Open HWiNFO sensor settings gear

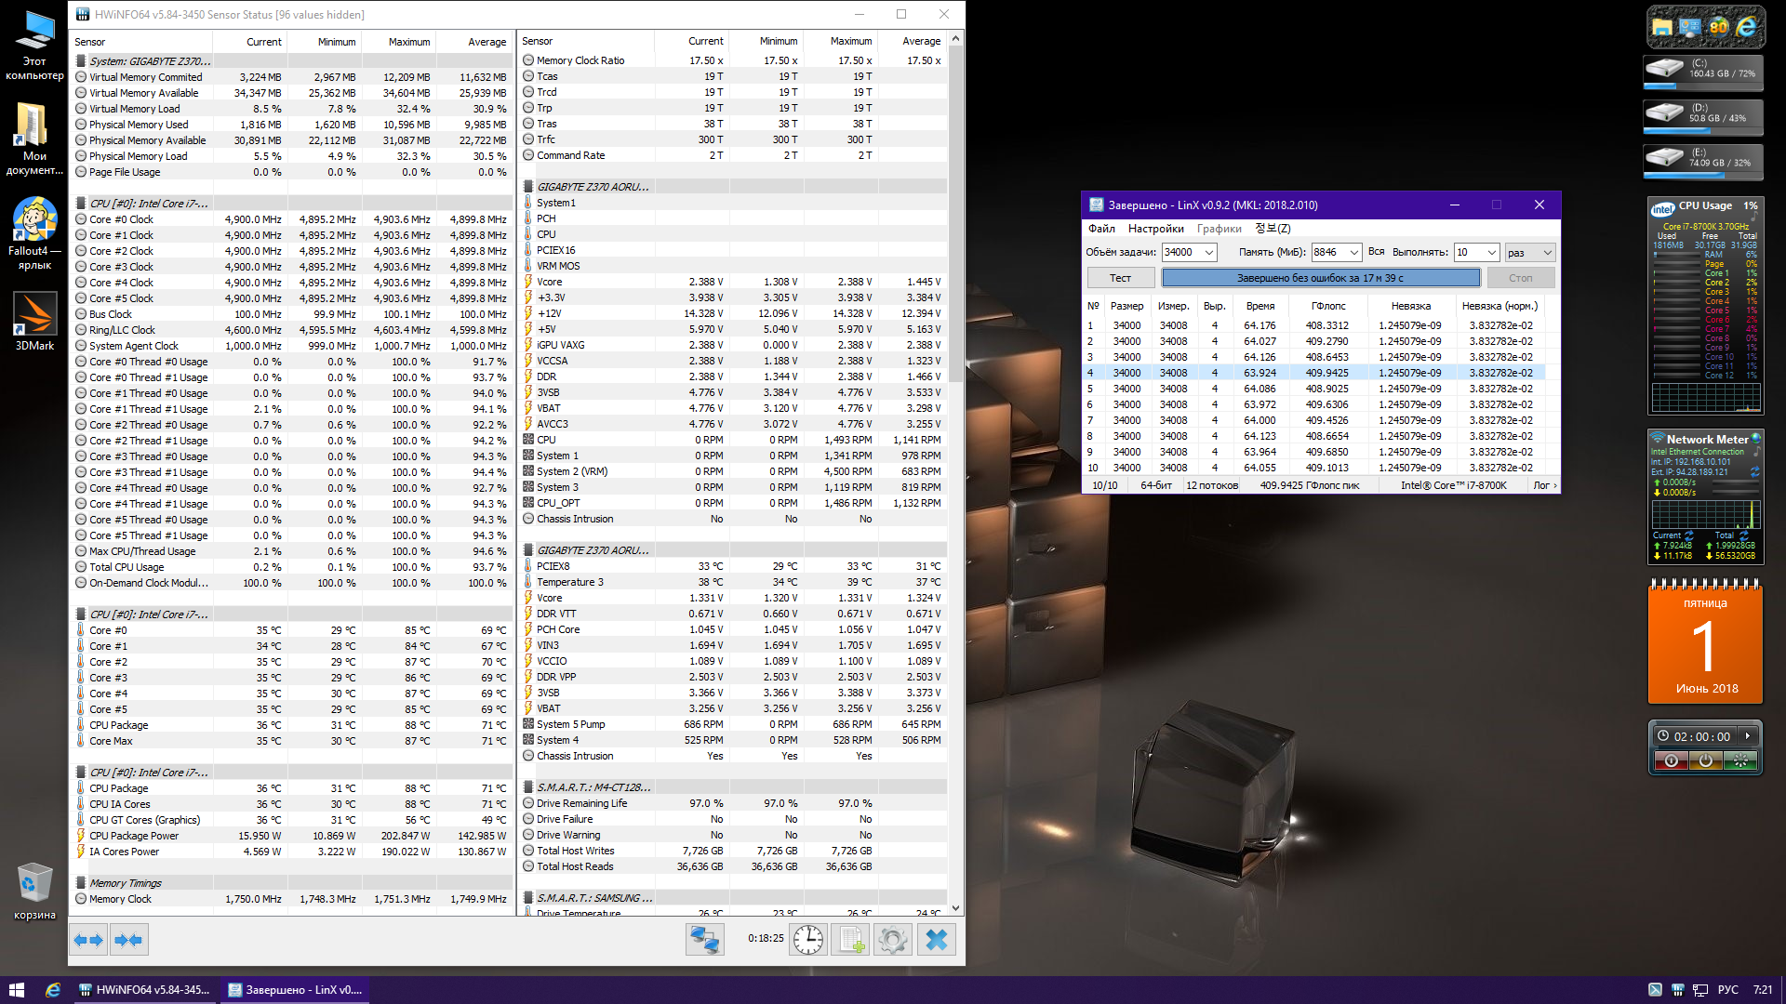click(892, 940)
